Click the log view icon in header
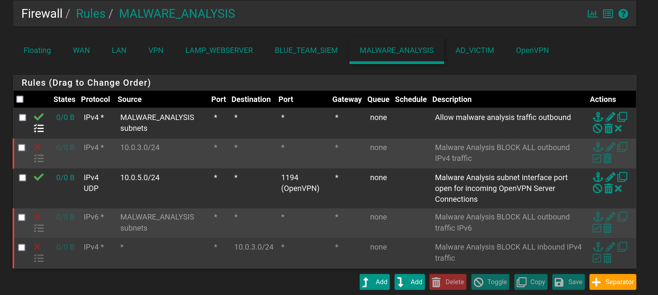 [x=608, y=14]
